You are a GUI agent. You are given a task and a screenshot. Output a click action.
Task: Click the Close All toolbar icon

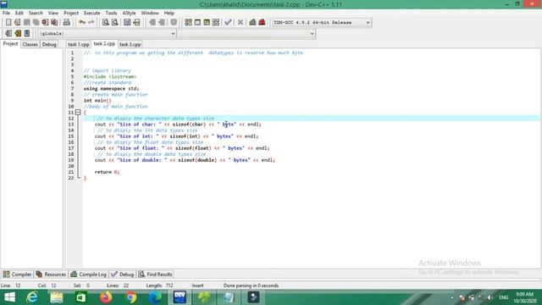pyautogui.click(x=54, y=23)
